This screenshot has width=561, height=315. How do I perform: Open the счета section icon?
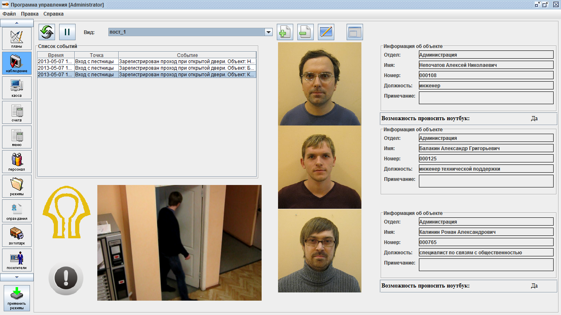(17, 112)
